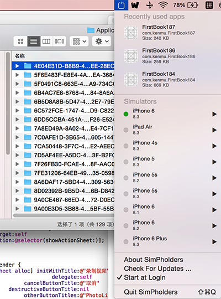Expand the iPhone 4s 8.3 simulator submenu
The height and width of the screenshot is (299, 221).
214,146
